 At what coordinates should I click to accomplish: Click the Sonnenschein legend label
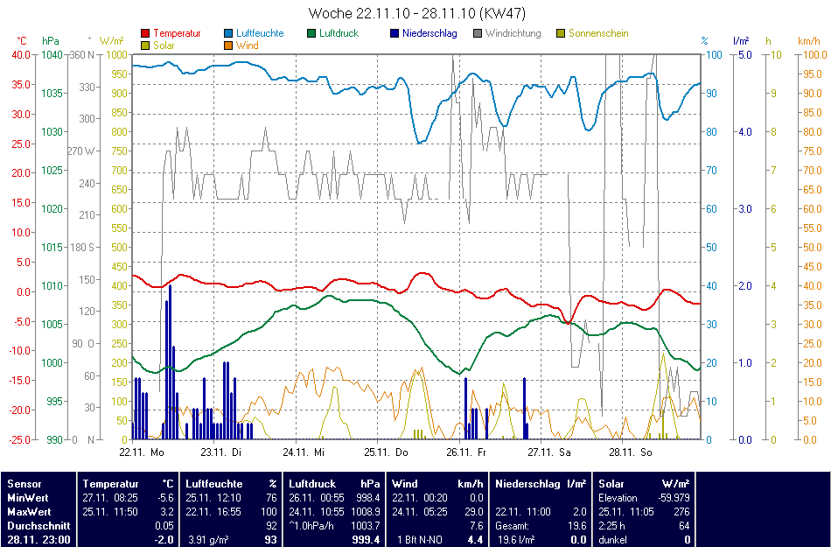[x=598, y=33]
